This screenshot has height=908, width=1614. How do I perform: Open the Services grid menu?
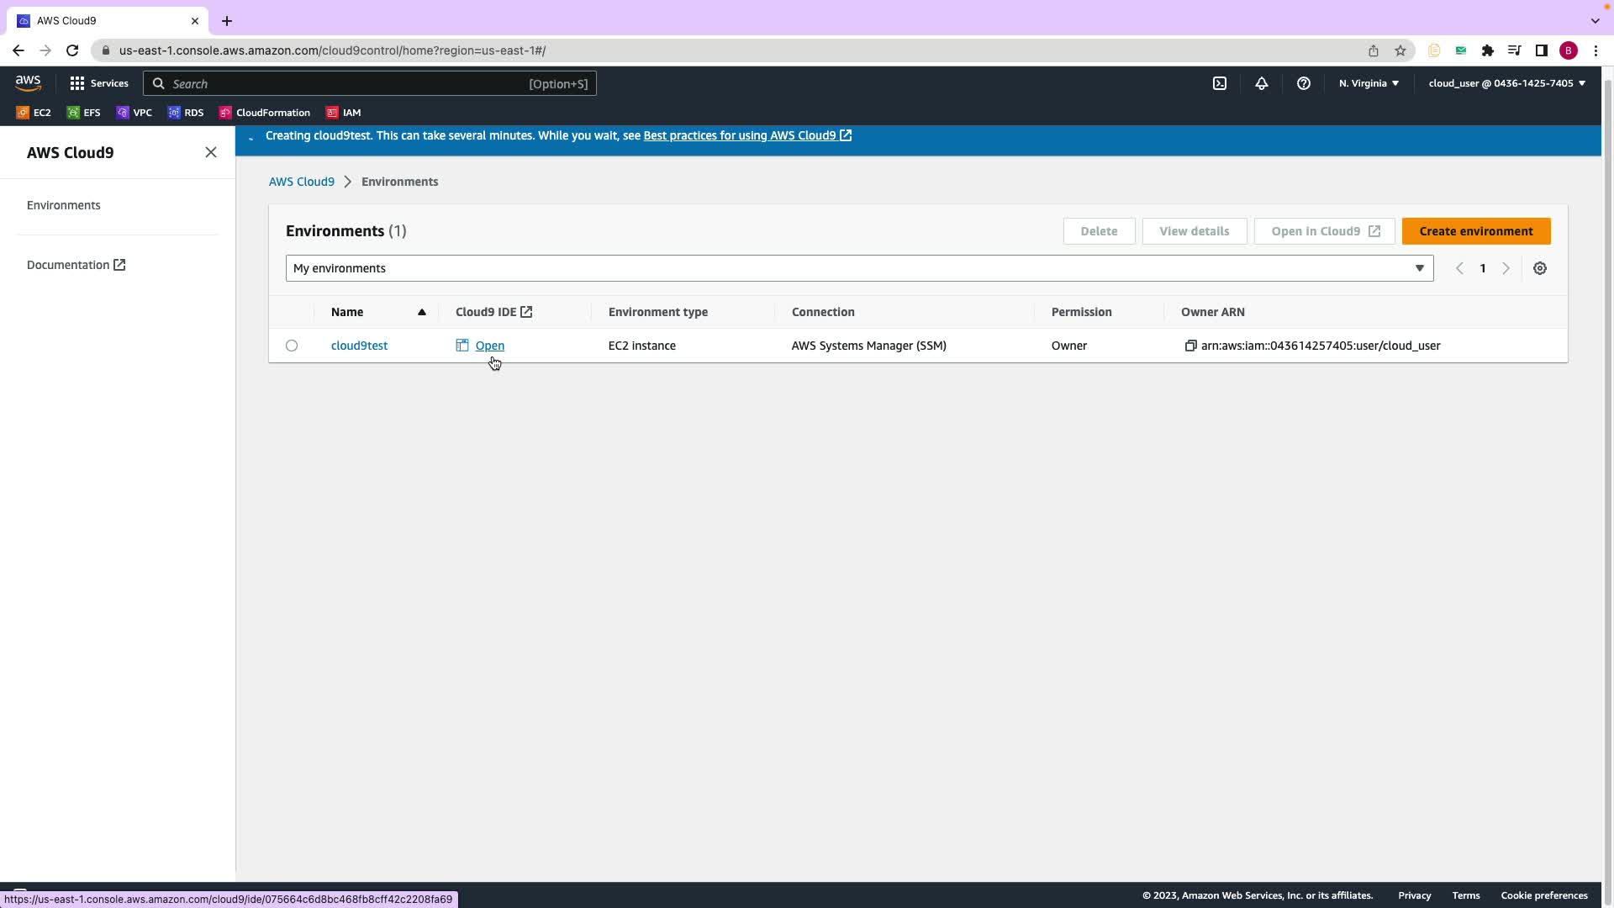99,83
